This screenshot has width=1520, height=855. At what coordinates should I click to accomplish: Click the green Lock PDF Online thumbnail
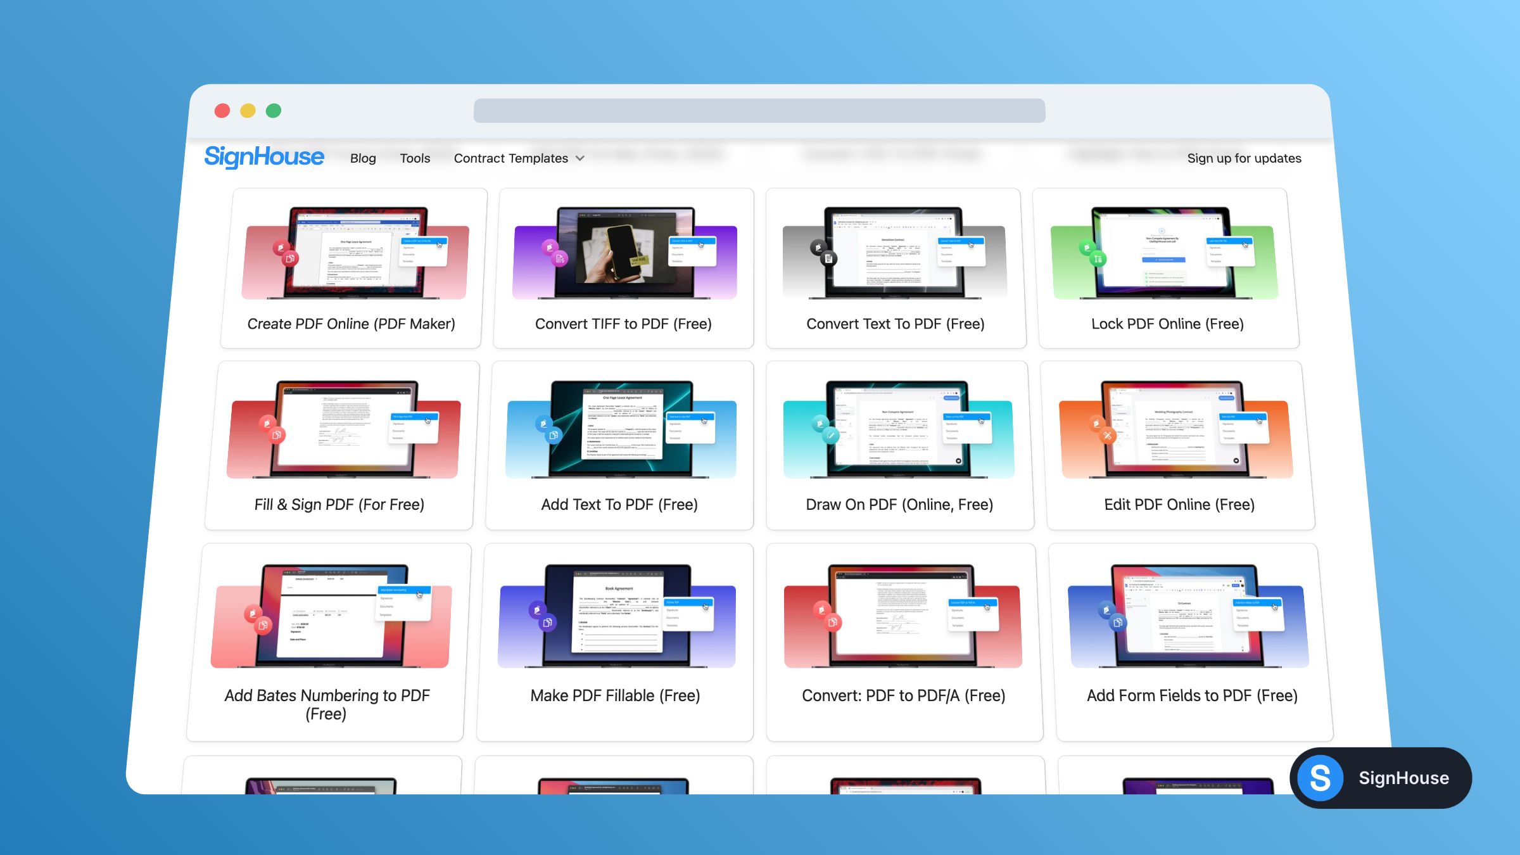(1164, 253)
